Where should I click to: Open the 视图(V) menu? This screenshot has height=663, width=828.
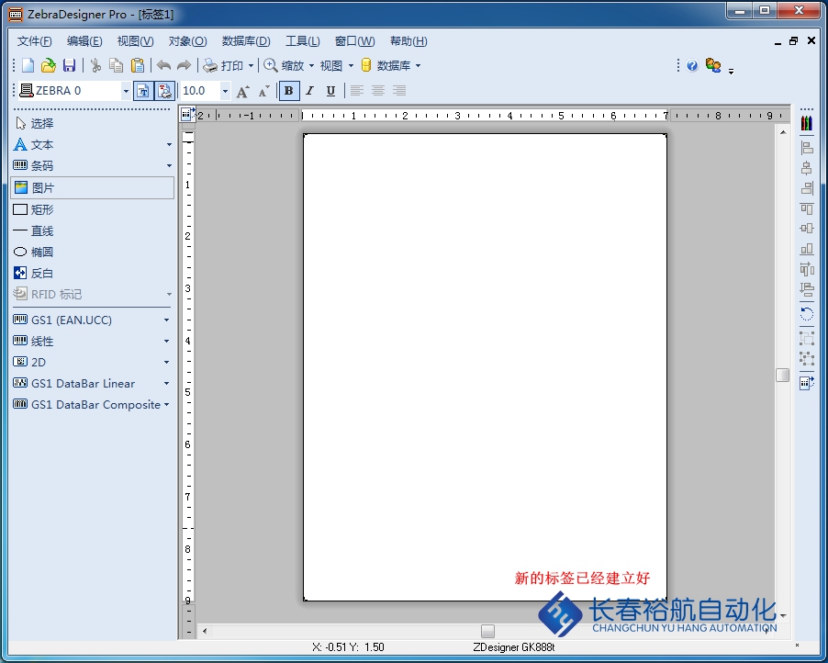[x=135, y=41]
